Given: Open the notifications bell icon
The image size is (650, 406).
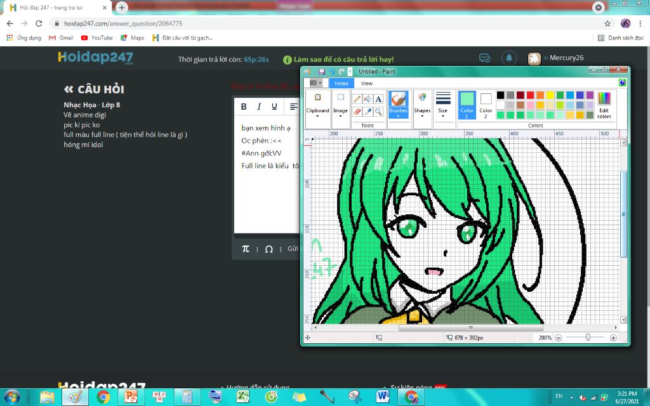Looking at the screenshot, I should [x=509, y=58].
